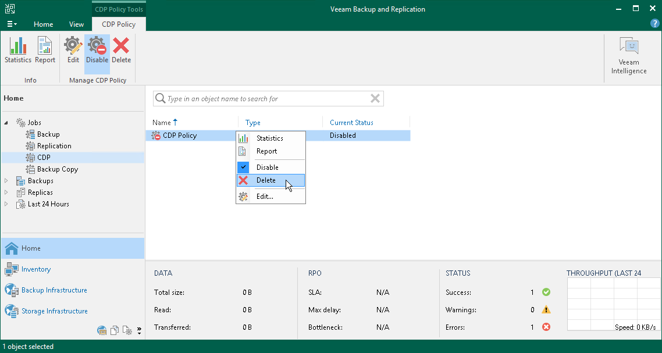This screenshot has height=353, width=662.
Task: Go to the Inventory view
Action: click(36, 269)
